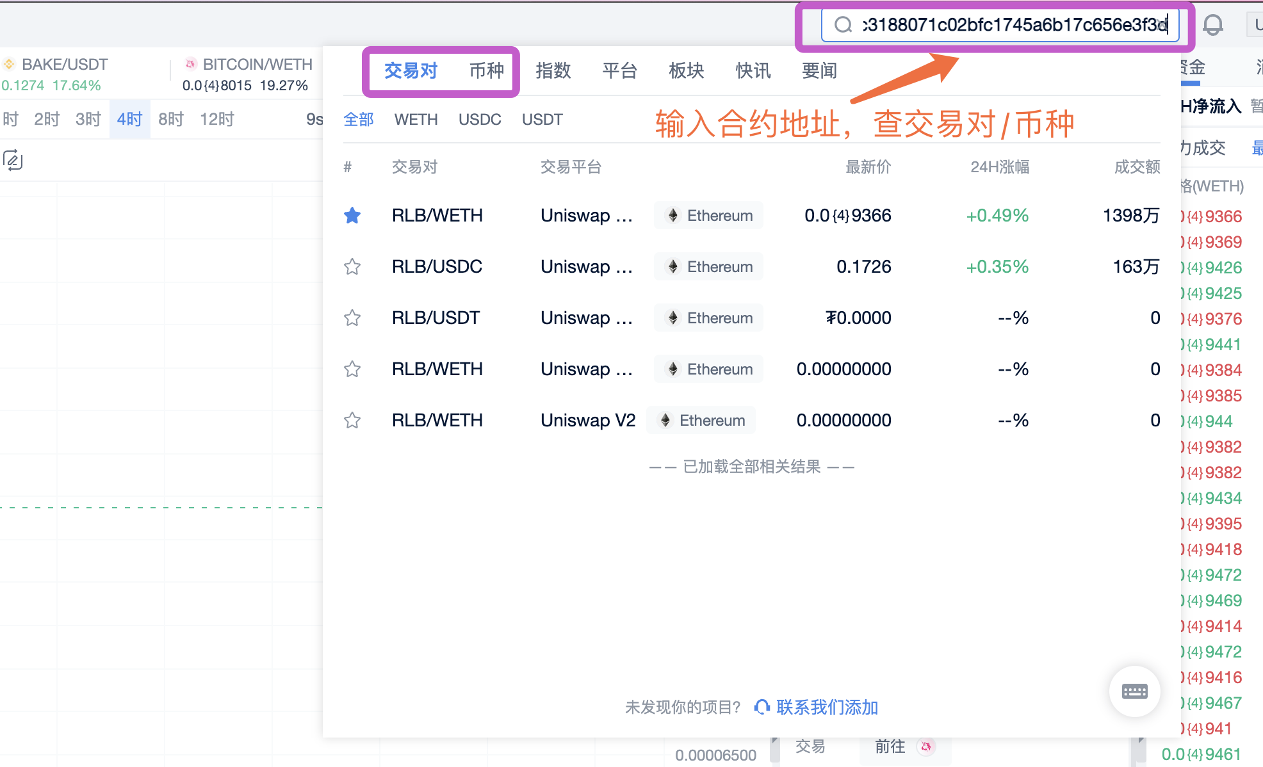Open the 指数 tab
The width and height of the screenshot is (1263, 767).
[553, 70]
